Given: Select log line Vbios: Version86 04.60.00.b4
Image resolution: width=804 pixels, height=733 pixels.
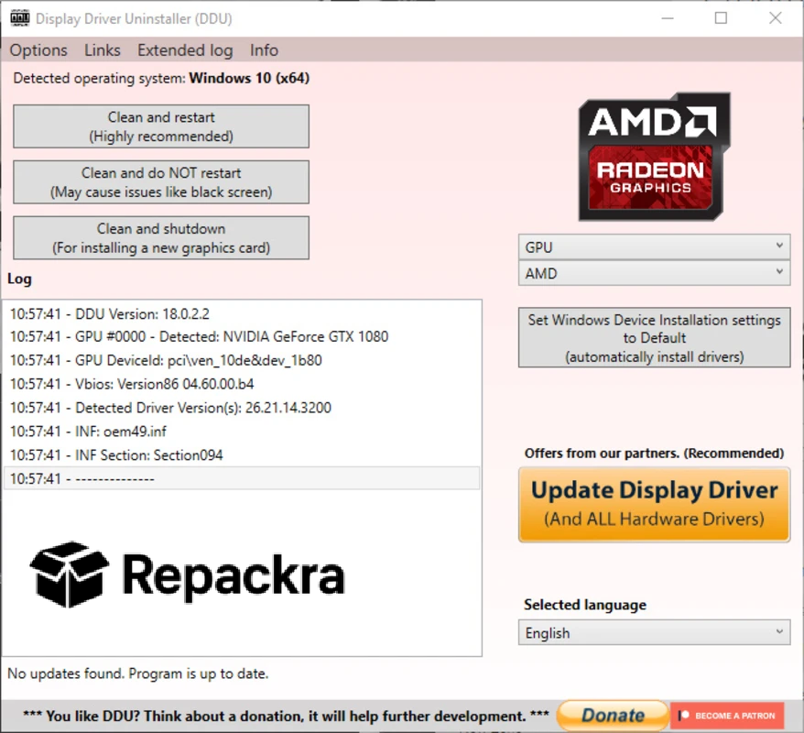Looking at the screenshot, I should [x=242, y=384].
